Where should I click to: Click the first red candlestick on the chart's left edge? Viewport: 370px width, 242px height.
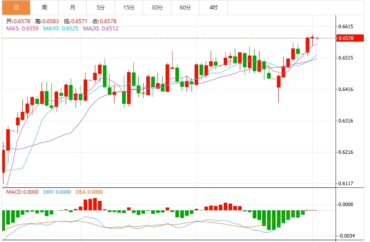click(3, 161)
